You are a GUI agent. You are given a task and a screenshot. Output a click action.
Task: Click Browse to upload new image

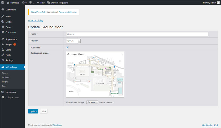pos(92,102)
